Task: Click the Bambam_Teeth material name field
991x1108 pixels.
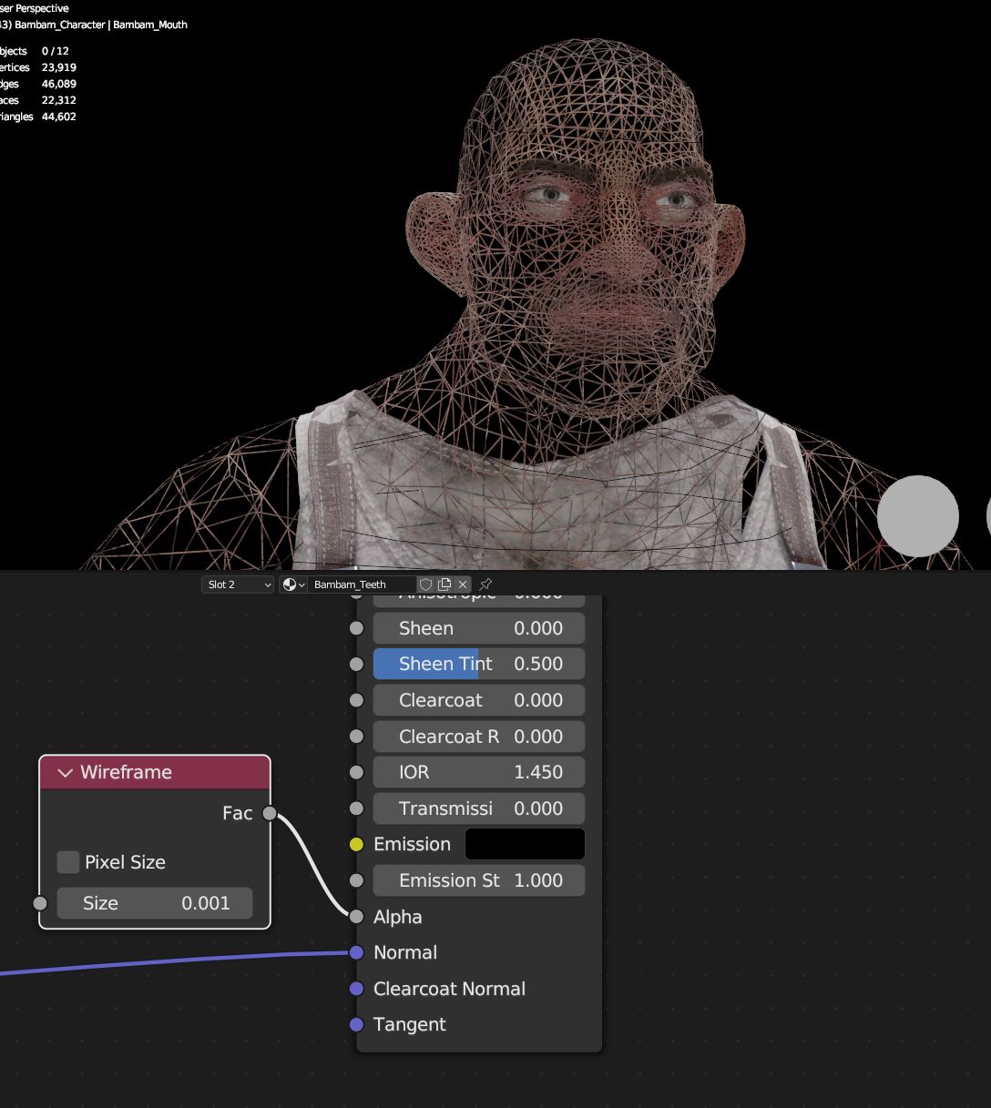Action: click(x=362, y=584)
